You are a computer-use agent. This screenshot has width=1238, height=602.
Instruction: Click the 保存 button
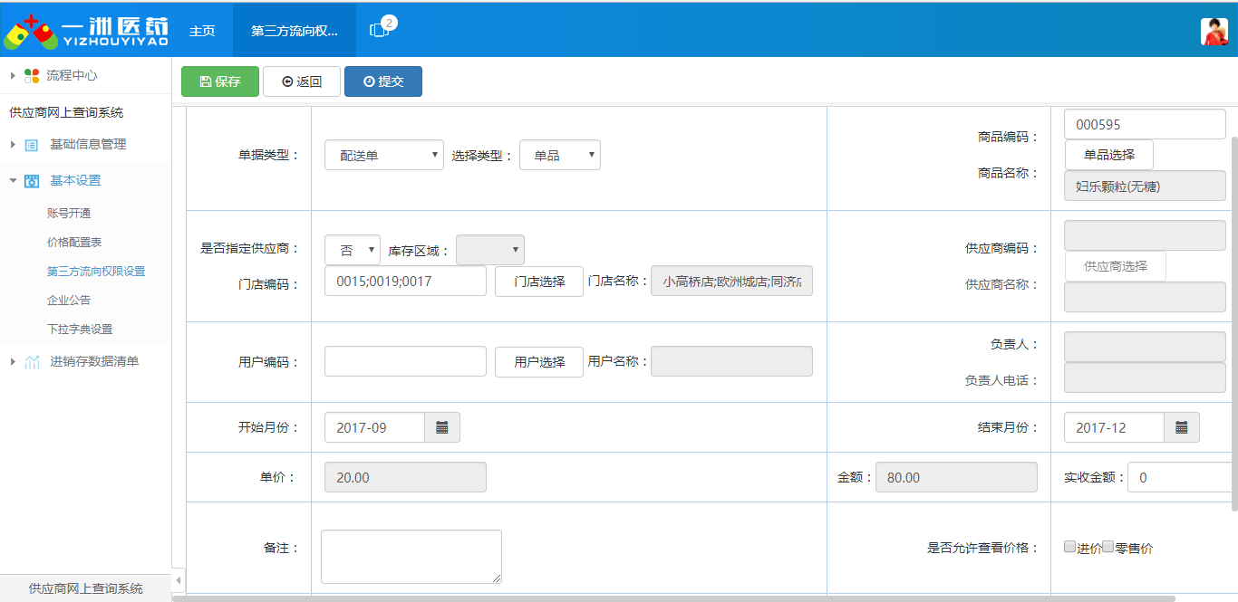pyautogui.click(x=219, y=81)
